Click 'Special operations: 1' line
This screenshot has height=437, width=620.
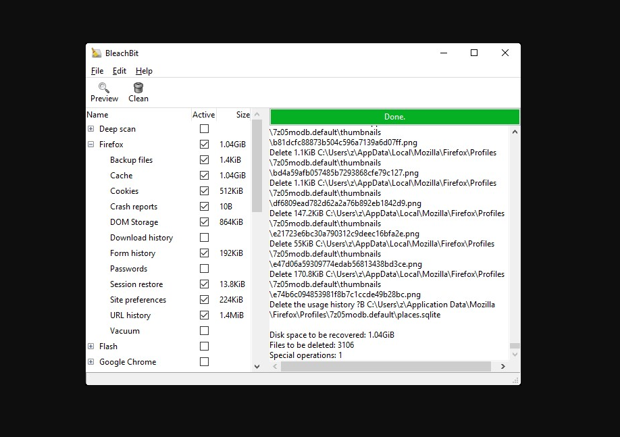[306, 355]
